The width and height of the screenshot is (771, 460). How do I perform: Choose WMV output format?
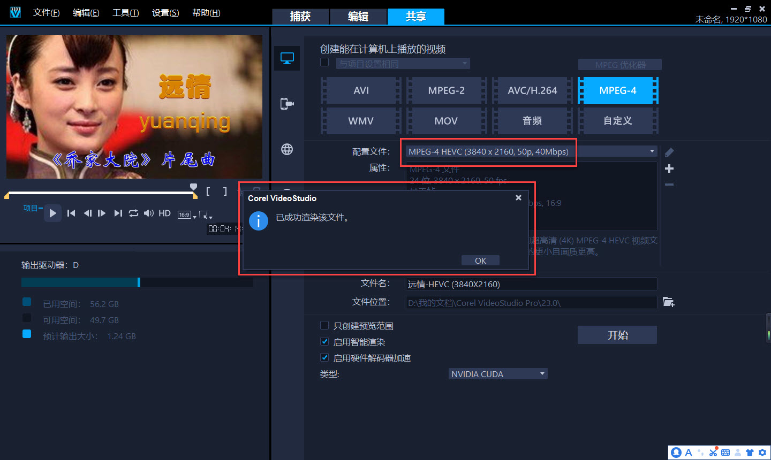click(361, 121)
